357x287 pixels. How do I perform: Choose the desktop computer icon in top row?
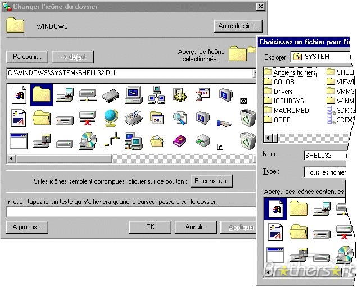(134, 95)
